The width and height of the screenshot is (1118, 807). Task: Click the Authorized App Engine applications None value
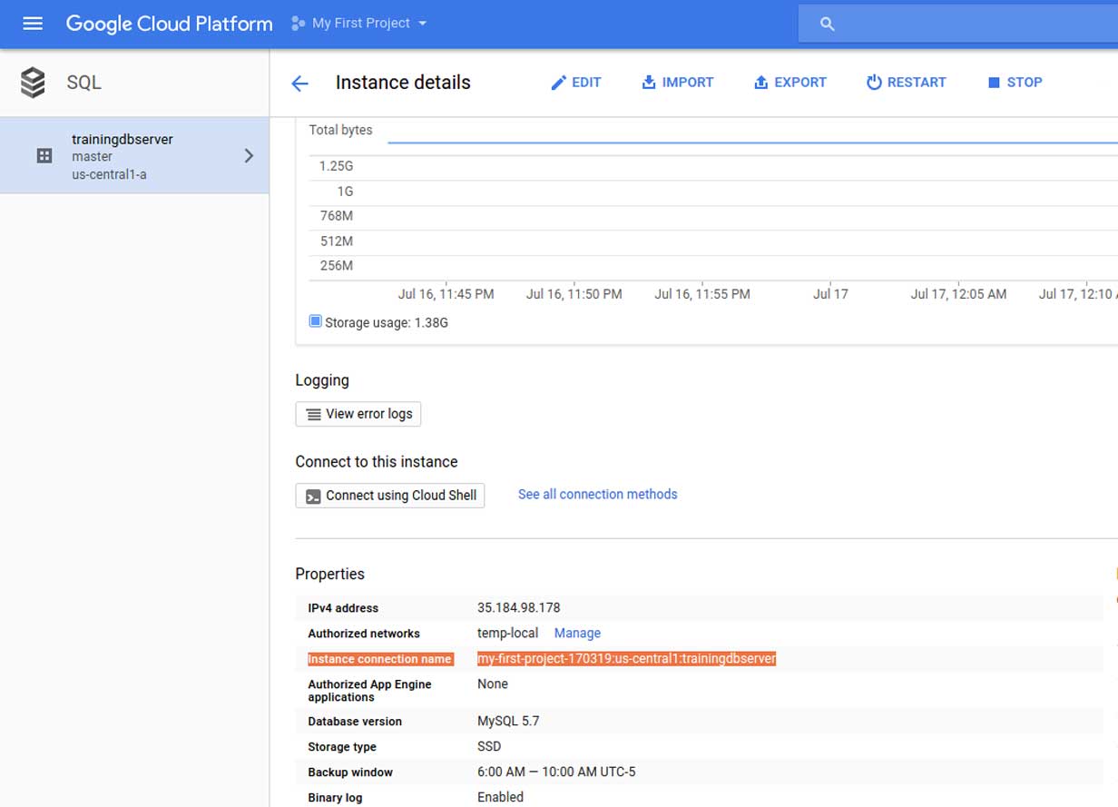coord(493,684)
